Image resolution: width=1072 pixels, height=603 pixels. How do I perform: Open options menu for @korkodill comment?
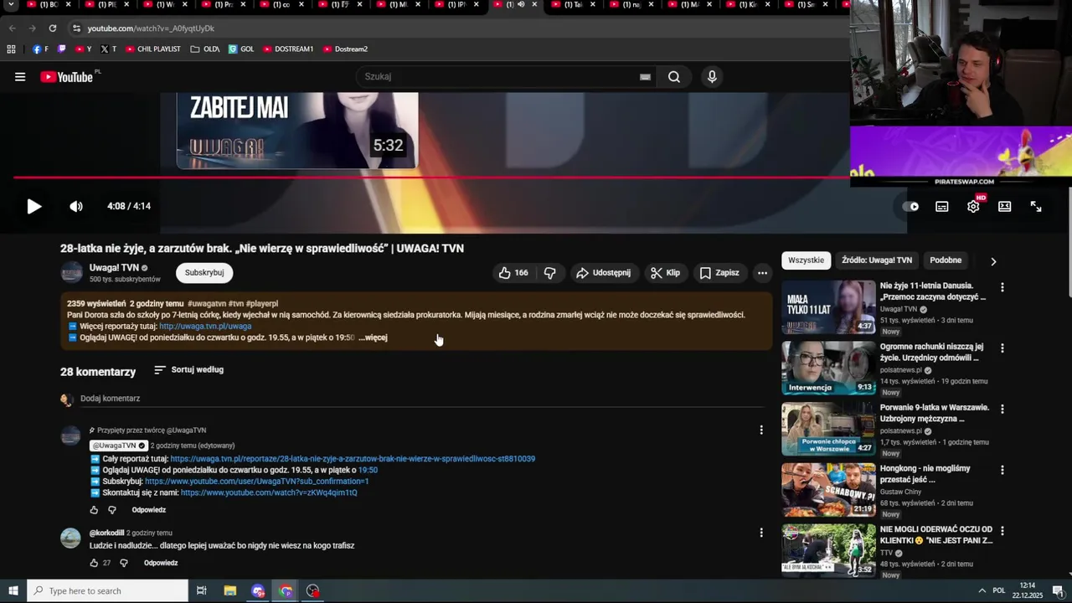pyautogui.click(x=761, y=533)
